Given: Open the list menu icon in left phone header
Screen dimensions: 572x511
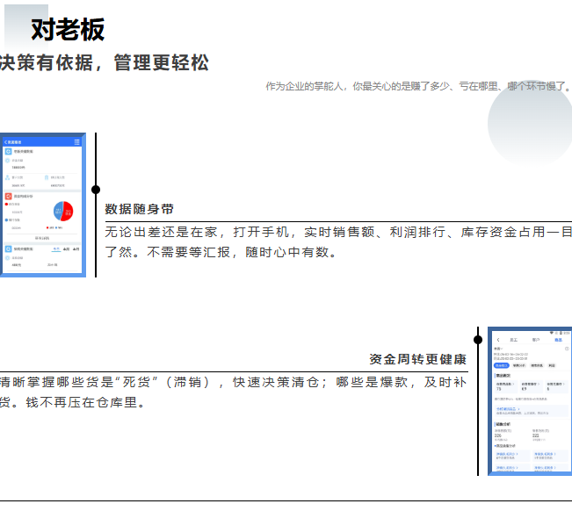Looking at the screenshot, I should pyautogui.click(x=77, y=141).
